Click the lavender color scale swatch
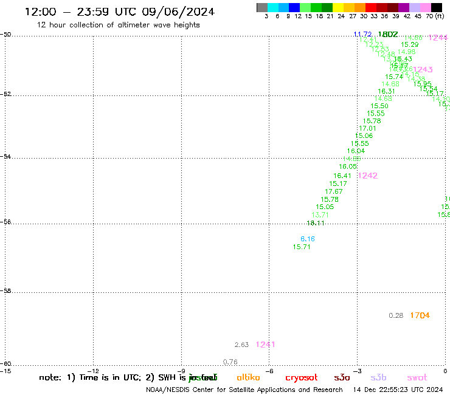The image size is (450, 395). pos(414,7)
